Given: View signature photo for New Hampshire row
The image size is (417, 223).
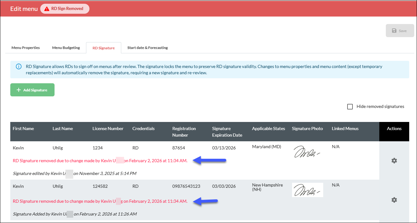Looking at the screenshot, I should (307, 190).
